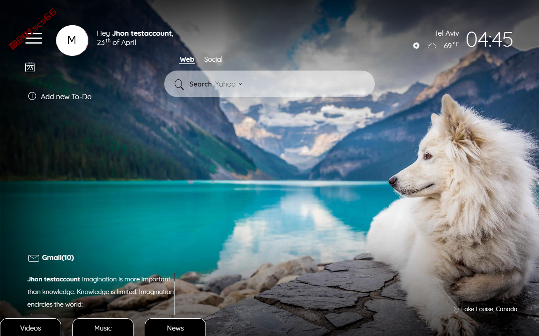Open the Videos bottom tab

point(31,328)
